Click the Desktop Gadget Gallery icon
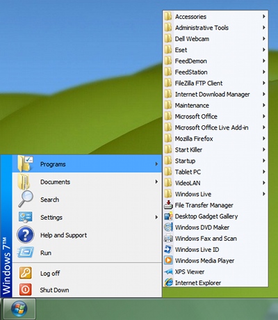278x320 pixels. pyautogui.click(x=168, y=216)
